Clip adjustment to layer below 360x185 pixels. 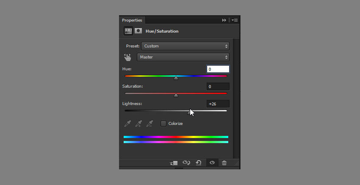174,163
